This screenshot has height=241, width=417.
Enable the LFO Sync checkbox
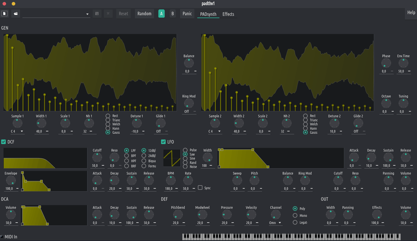click(x=200, y=188)
